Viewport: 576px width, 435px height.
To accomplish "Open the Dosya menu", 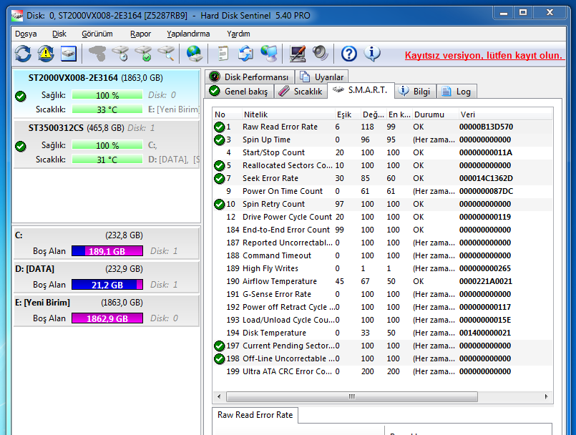I will [x=26, y=34].
